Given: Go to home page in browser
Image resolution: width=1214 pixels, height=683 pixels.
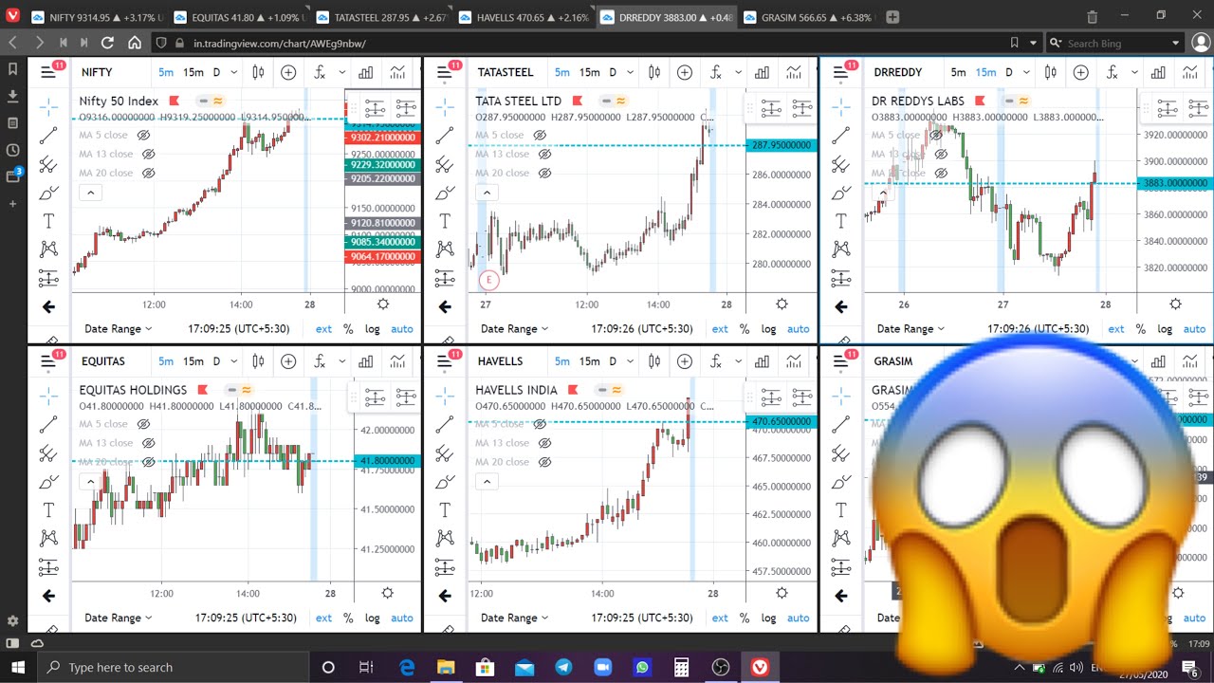Looking at the screenshot, I should [134, 43].
